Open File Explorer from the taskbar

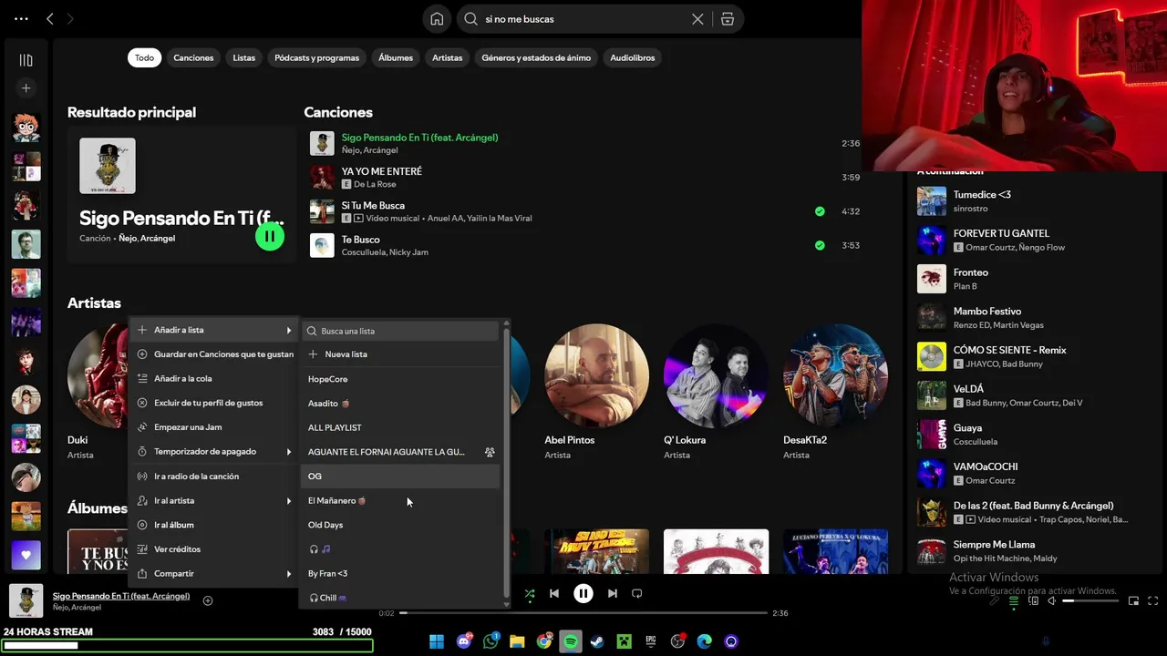click(x=517, y=641)
